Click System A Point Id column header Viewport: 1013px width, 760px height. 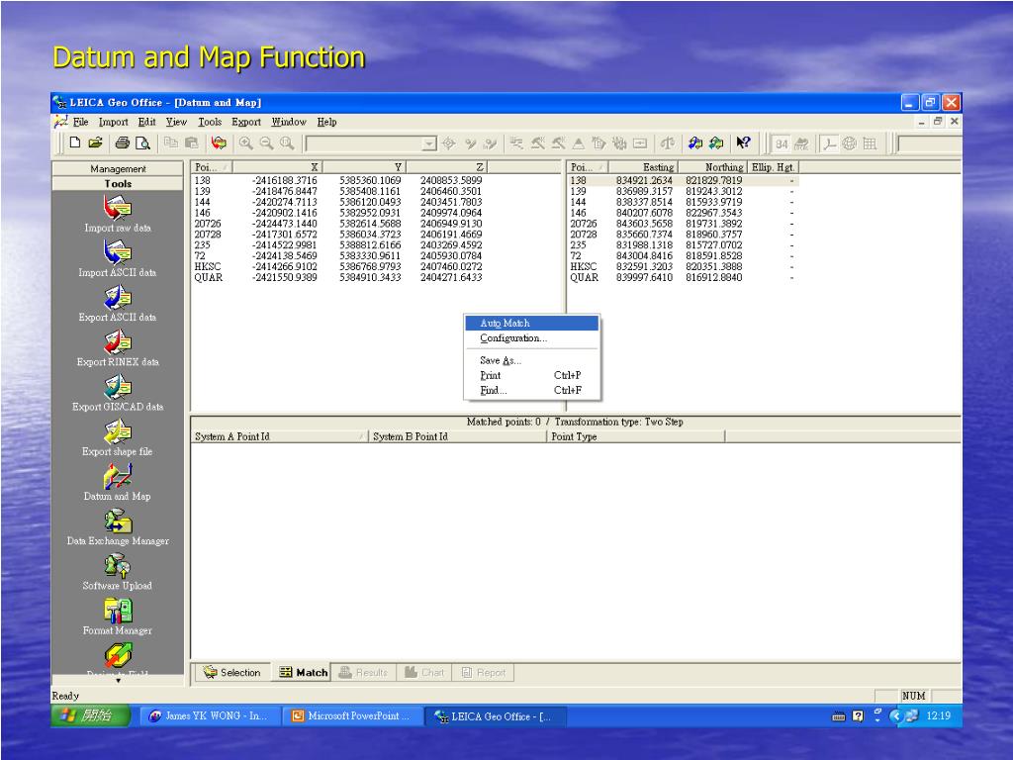(280, 436)
